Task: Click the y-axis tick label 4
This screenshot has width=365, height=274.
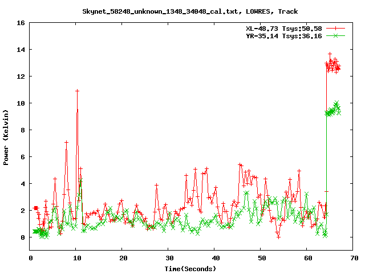Action: (x=23, y=184)
